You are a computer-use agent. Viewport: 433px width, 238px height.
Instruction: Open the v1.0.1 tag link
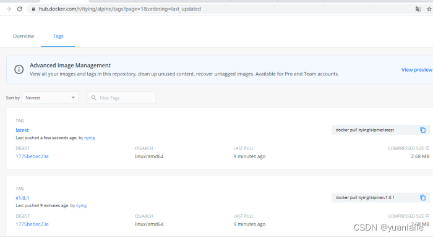22,198
